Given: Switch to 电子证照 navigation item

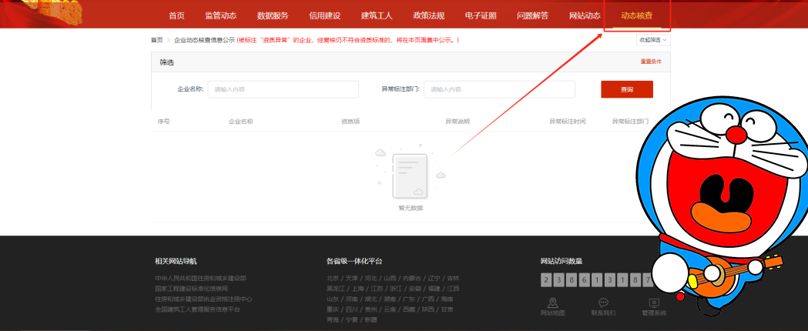Looking at the screenshot, I should tap(481, 15).
